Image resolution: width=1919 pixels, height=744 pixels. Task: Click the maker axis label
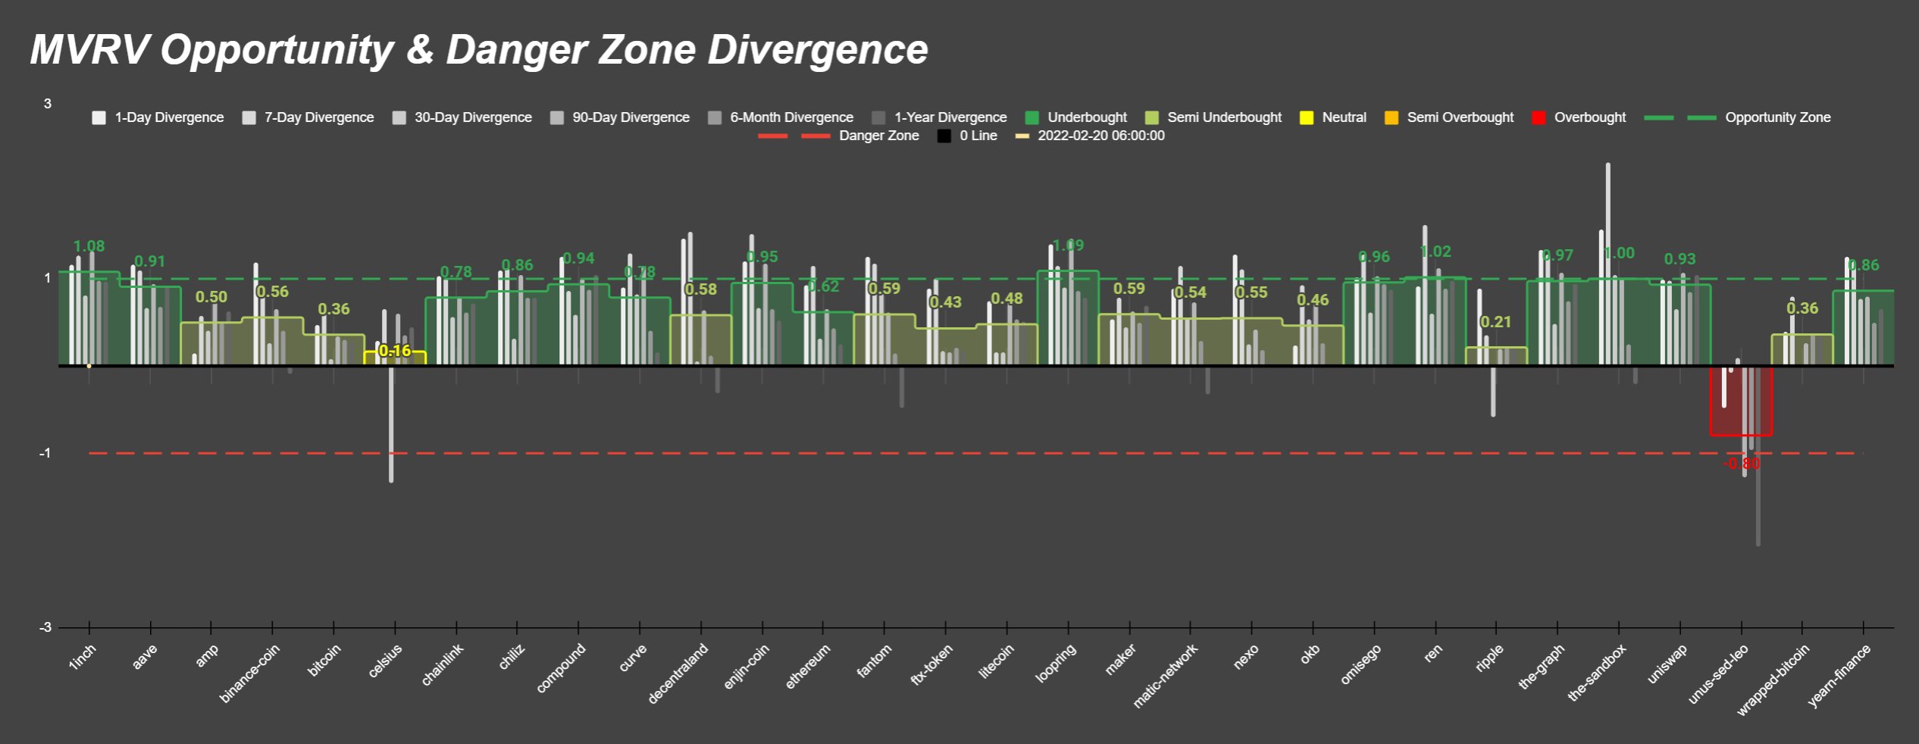tap(1120, 659)
